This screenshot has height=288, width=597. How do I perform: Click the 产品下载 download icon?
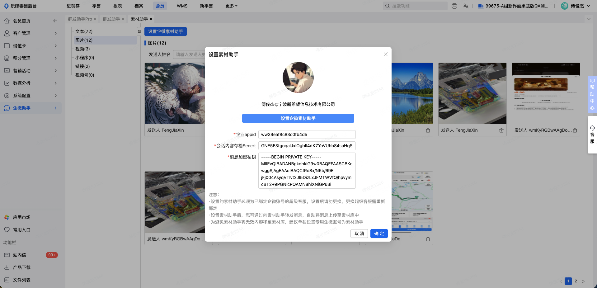[x=7, y=267]
